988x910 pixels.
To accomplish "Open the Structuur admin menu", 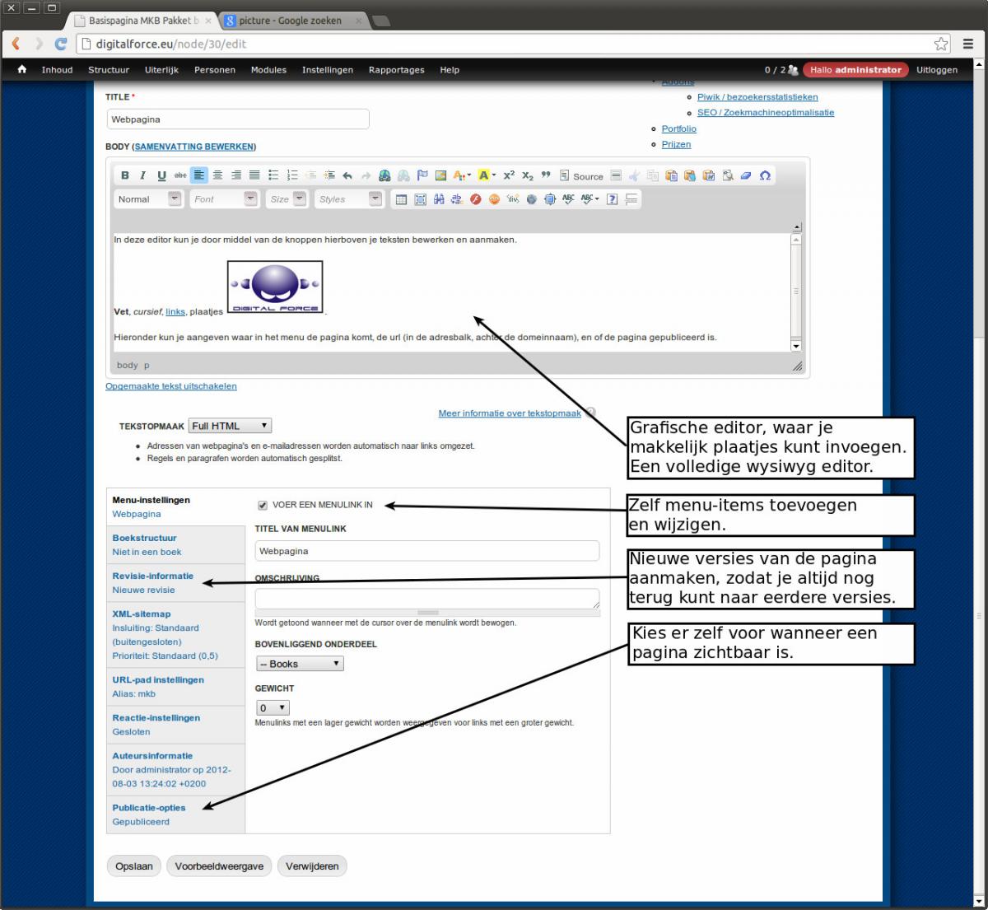I will point(109,70).
